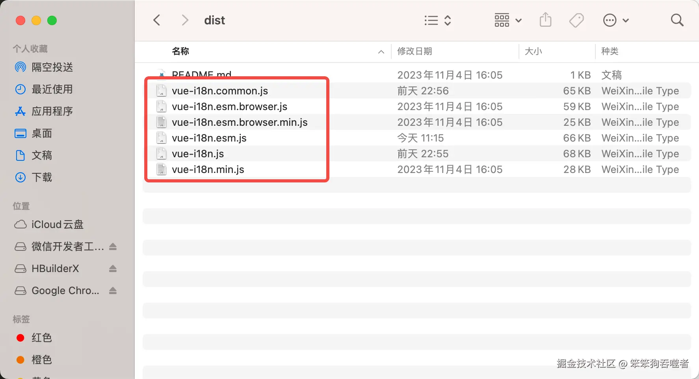Open the Share menu icon
Viewport: 699px width, 379px height.
pyautogui.click(x=545, y=20)
